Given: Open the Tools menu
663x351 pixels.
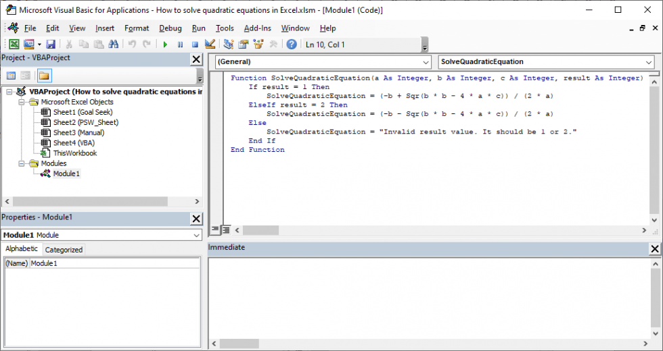Looking at the screenshot, I should [x=225, y=28].
